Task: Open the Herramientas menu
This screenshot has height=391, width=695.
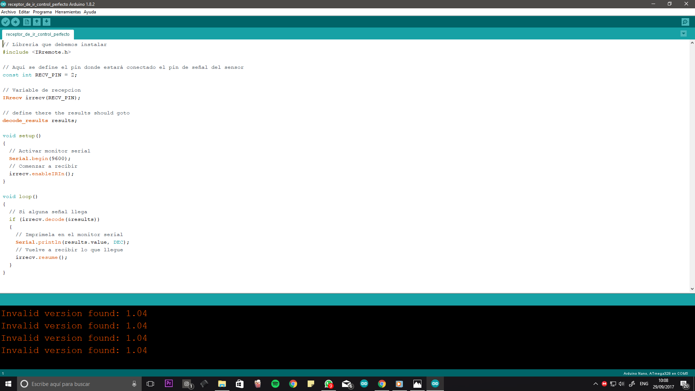Action: pyautogui.click(x=67, y=12)
